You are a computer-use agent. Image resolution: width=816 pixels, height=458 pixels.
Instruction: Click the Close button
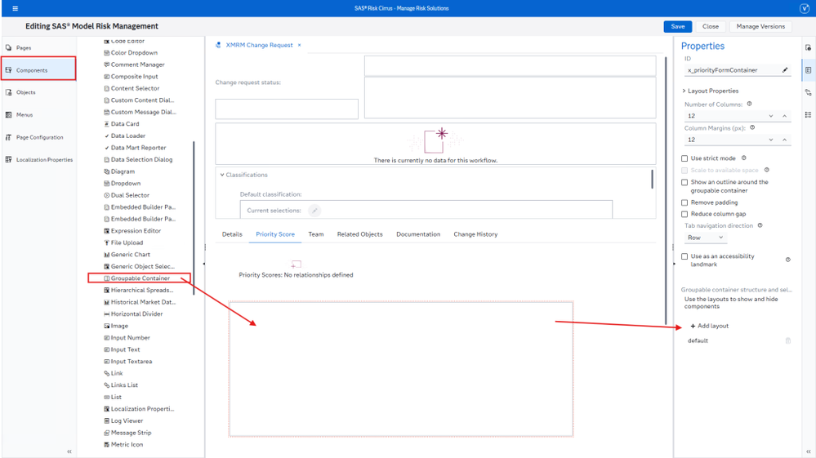[x=711, y=26]
